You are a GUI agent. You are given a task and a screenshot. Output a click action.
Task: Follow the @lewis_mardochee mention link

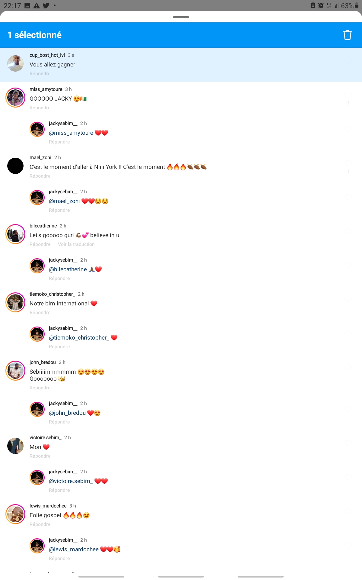74,549
